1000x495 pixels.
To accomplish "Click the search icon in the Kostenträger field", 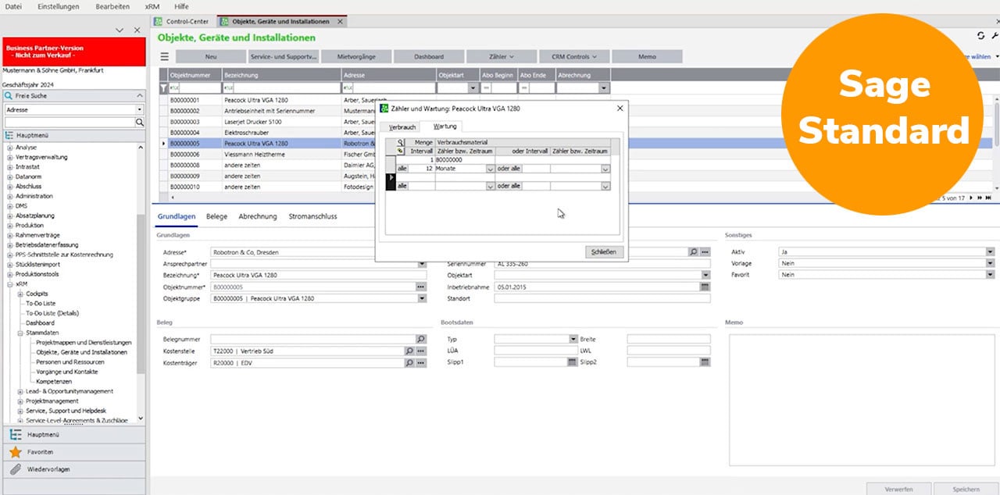I will tap(409, 363).
